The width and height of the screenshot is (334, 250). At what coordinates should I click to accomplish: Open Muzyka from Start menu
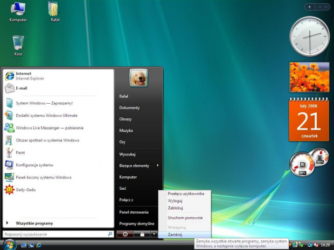pyautogui.click(x=126, y=130)
